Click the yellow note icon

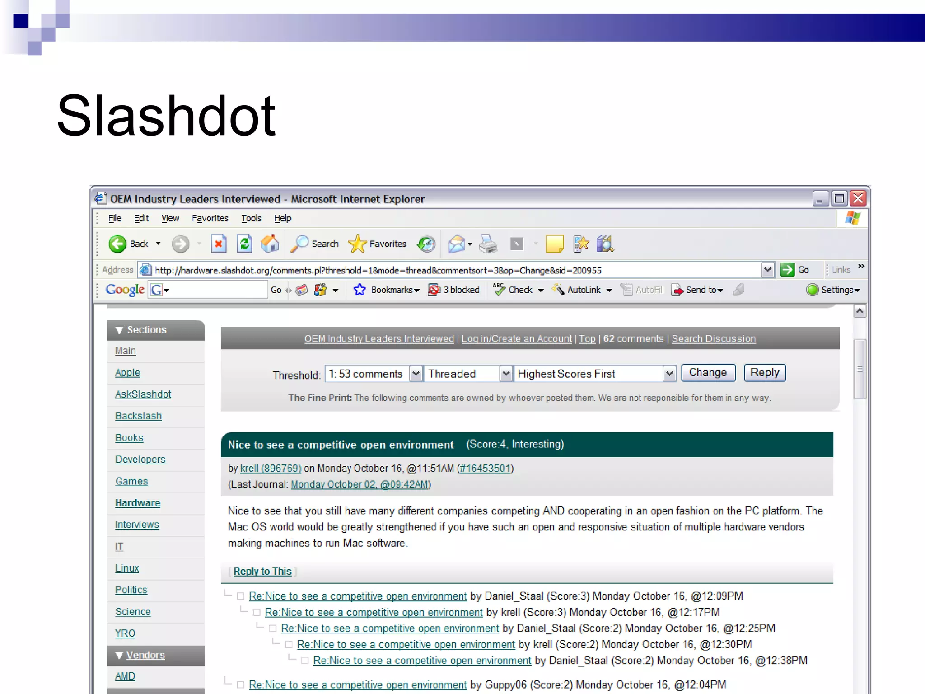click(555, 244)
